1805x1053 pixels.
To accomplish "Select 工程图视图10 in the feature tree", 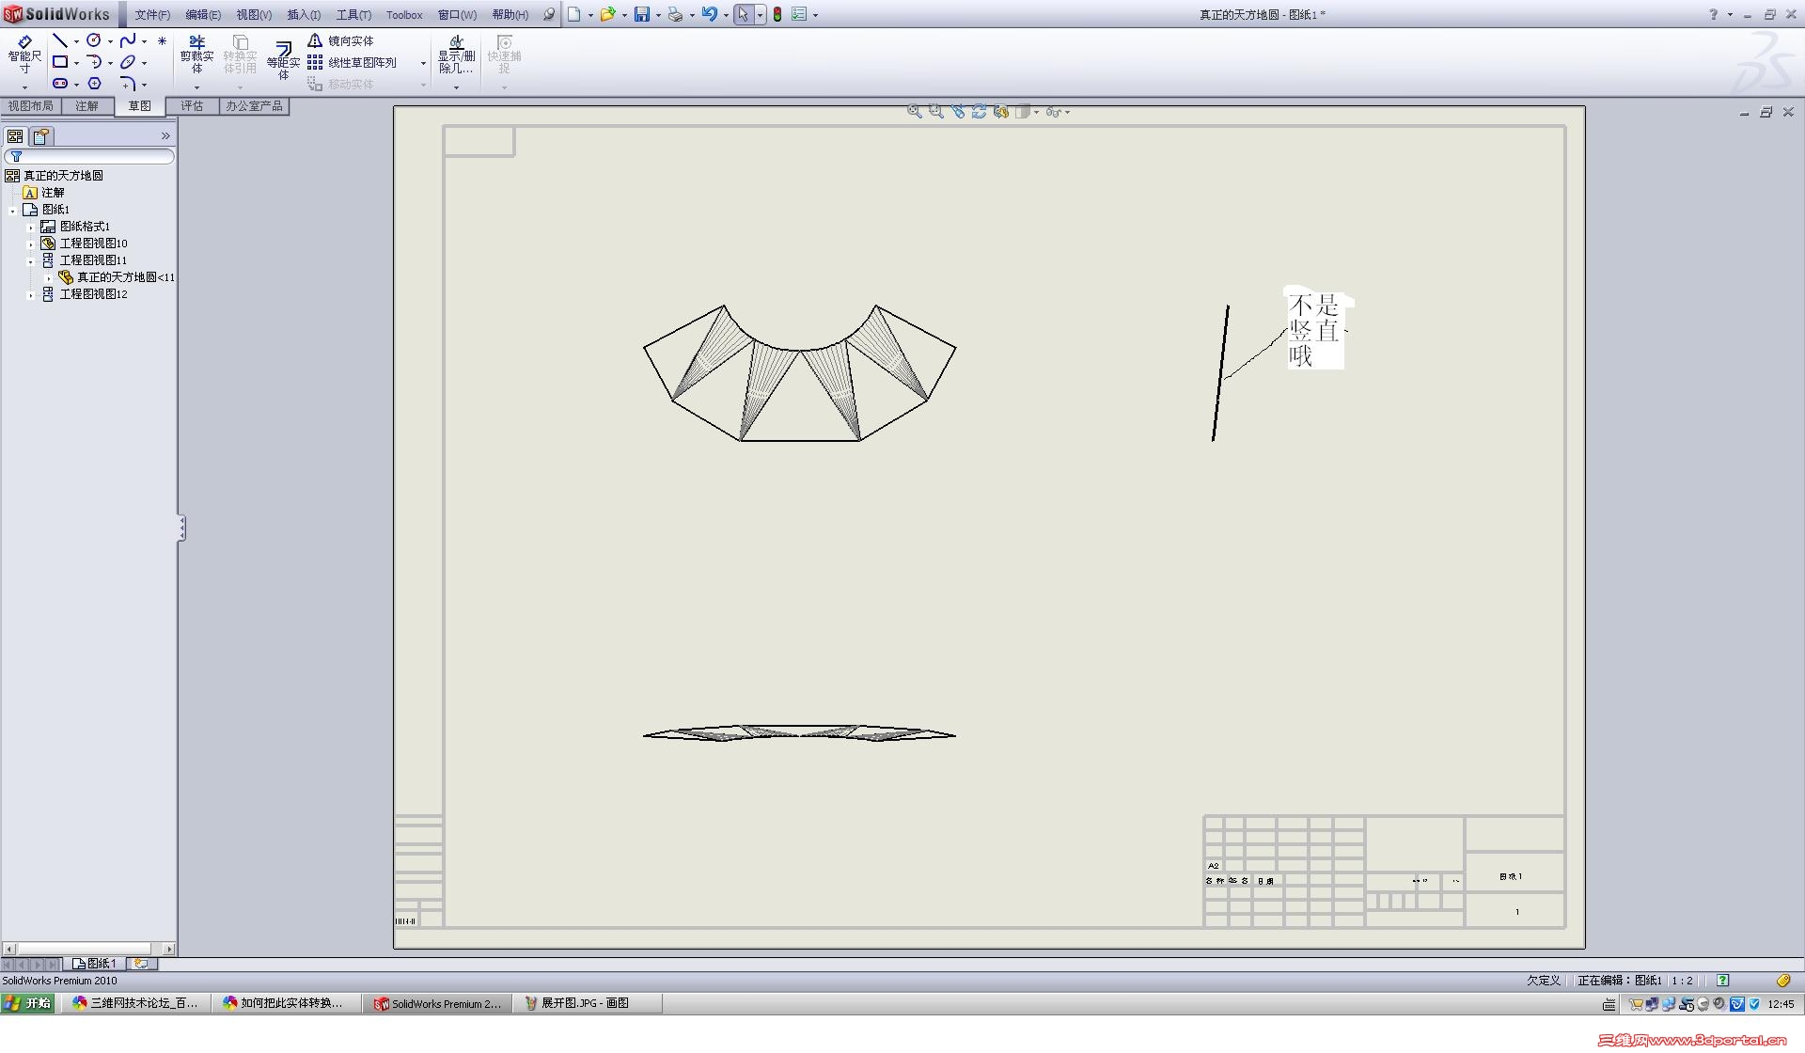I will click(93, 244).
